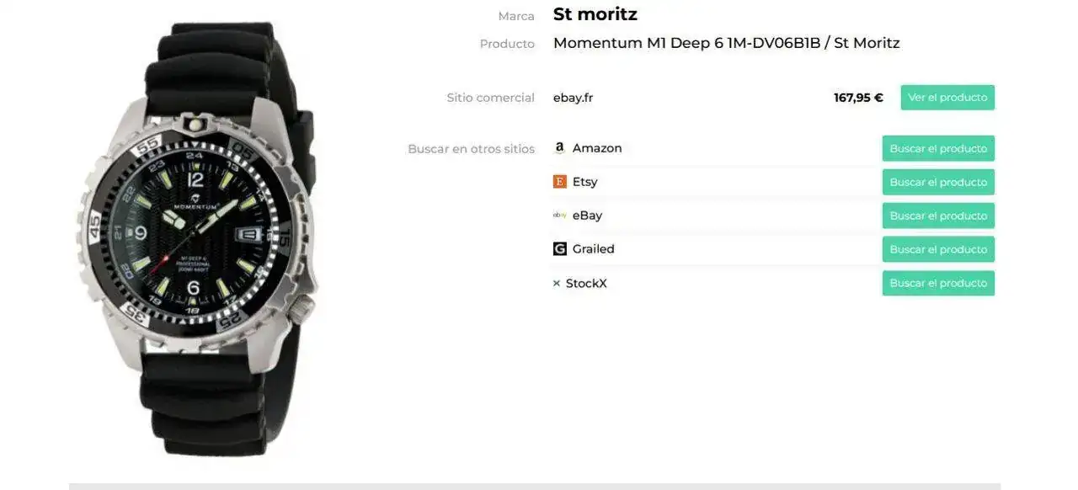
Task: Click the Etsy orange logo icon
Action: point(559,182)
